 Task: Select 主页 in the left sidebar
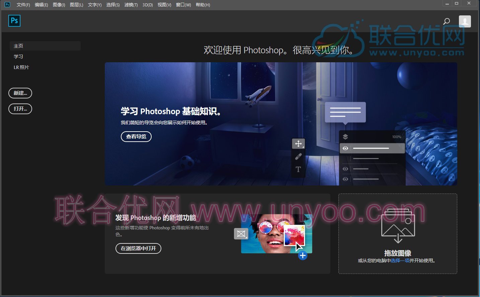point(45,46)
